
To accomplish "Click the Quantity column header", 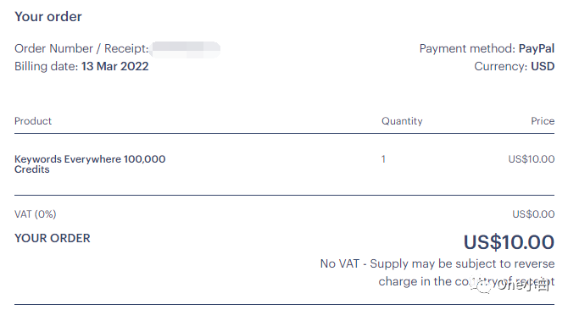I will (402, 121).
